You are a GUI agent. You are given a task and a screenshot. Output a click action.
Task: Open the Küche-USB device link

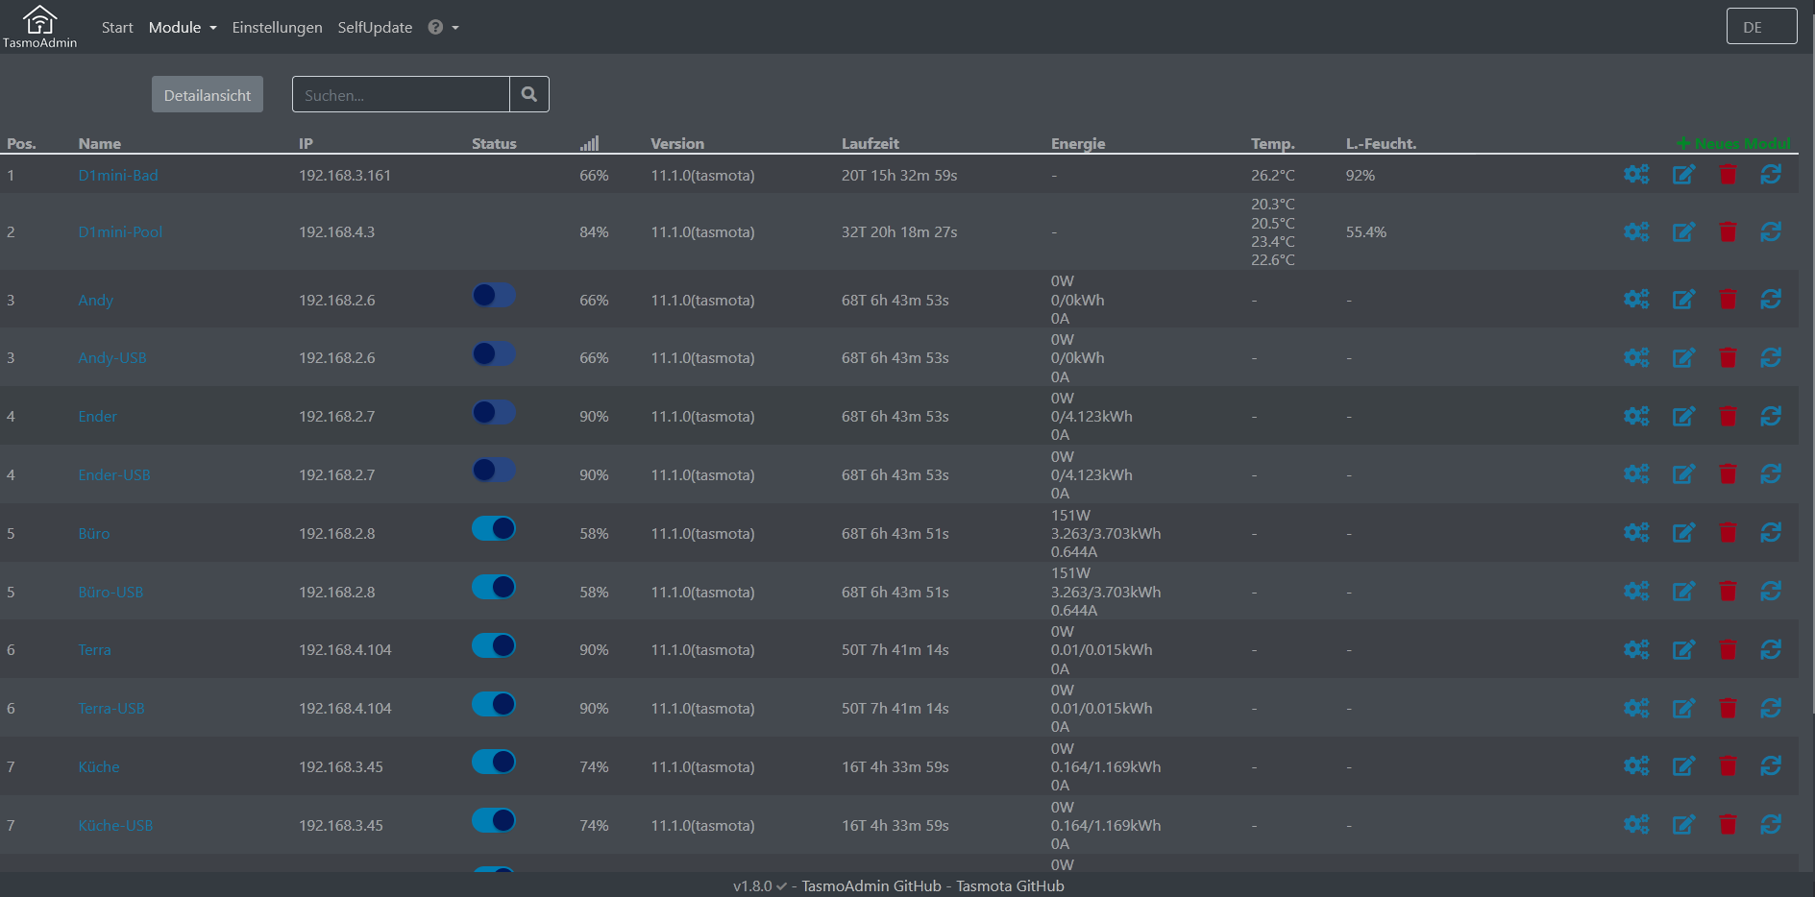tap(115, 825)
